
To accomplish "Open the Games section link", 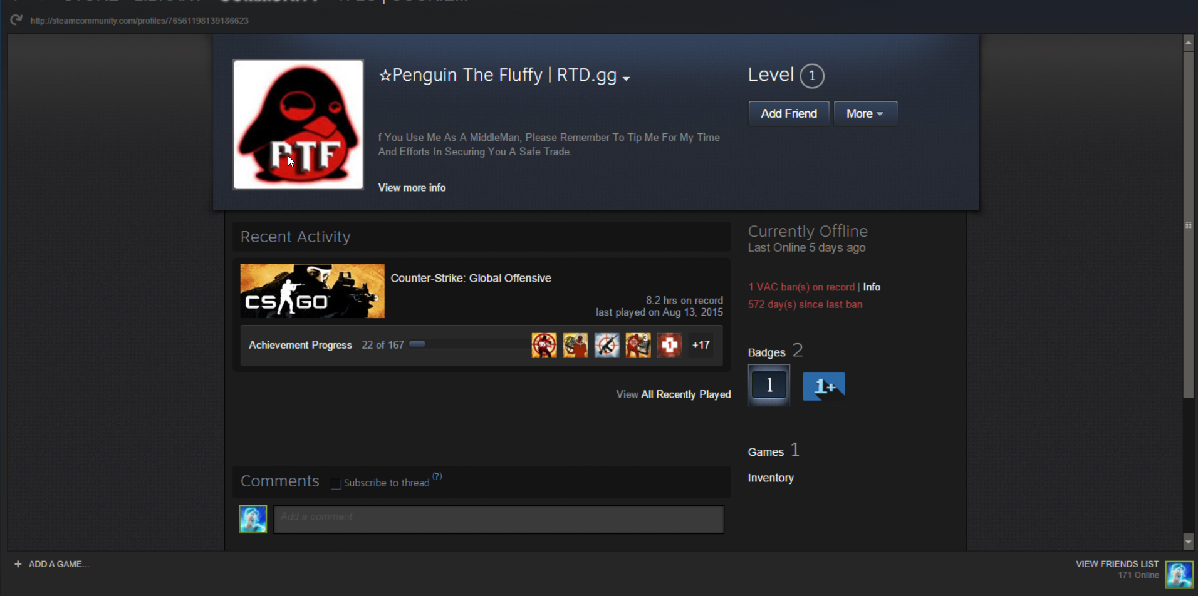I will coord(765,452).
